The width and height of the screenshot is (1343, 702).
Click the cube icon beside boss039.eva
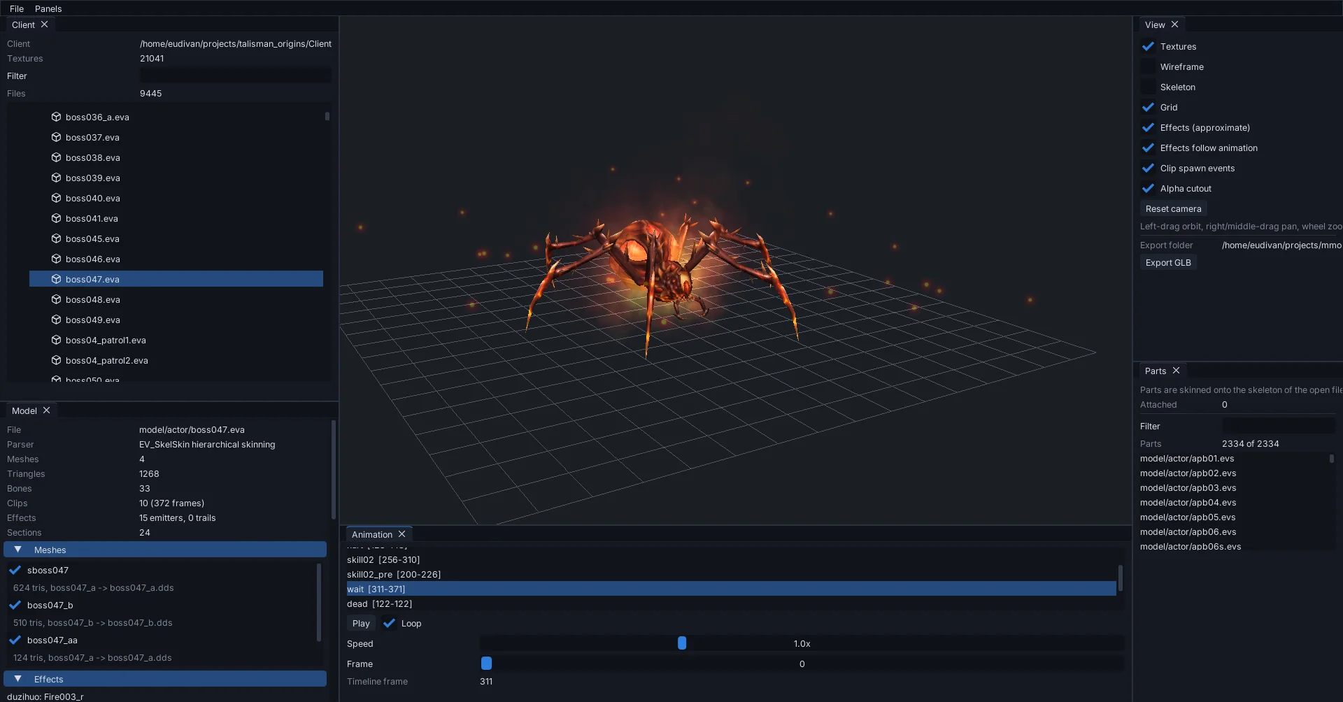(56, 178)
